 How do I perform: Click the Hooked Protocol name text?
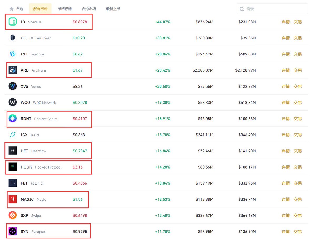point(48,167)
